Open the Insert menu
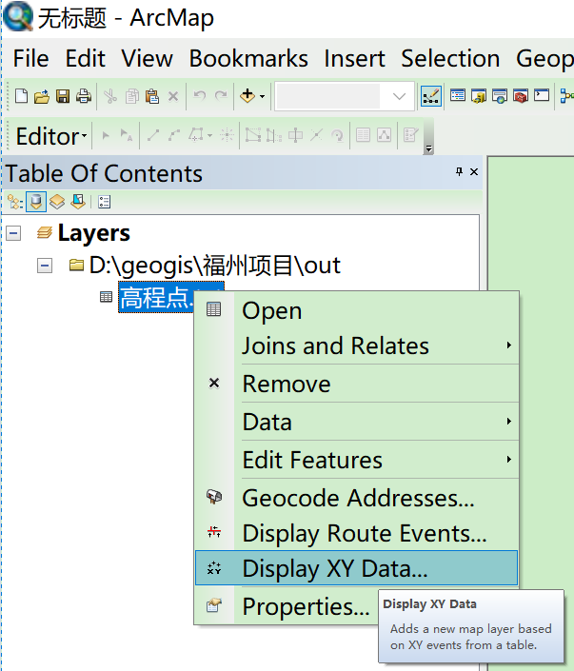Image resolution: width=574 pixels, height=671 pixels. 354,58
